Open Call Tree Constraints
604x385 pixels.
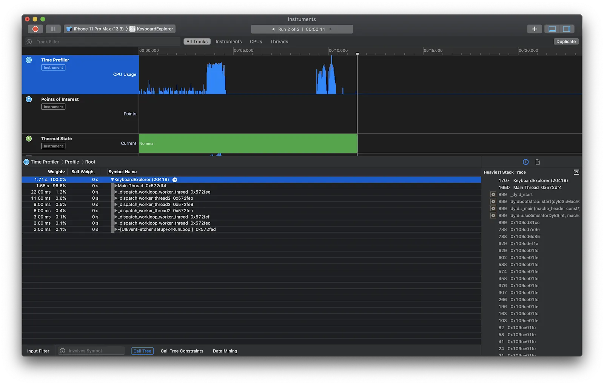tap(182, 351)
